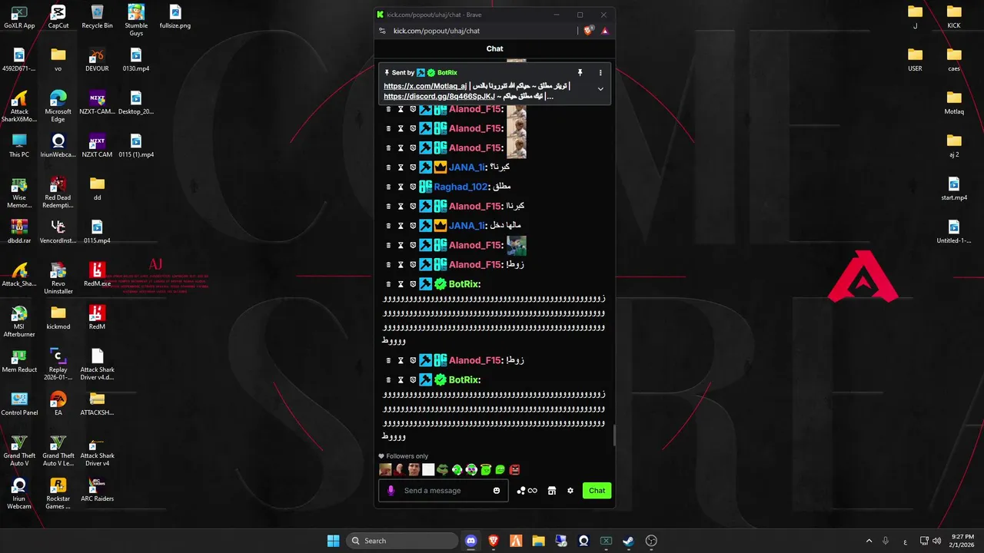
Task: Click the kick.com/popout/uhaj/chat address bar
Action: (436, 31)
